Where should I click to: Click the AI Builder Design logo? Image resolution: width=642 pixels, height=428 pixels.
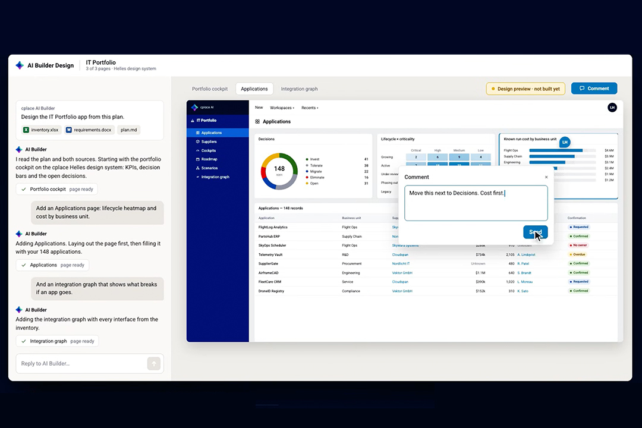(x=20, y=65)
